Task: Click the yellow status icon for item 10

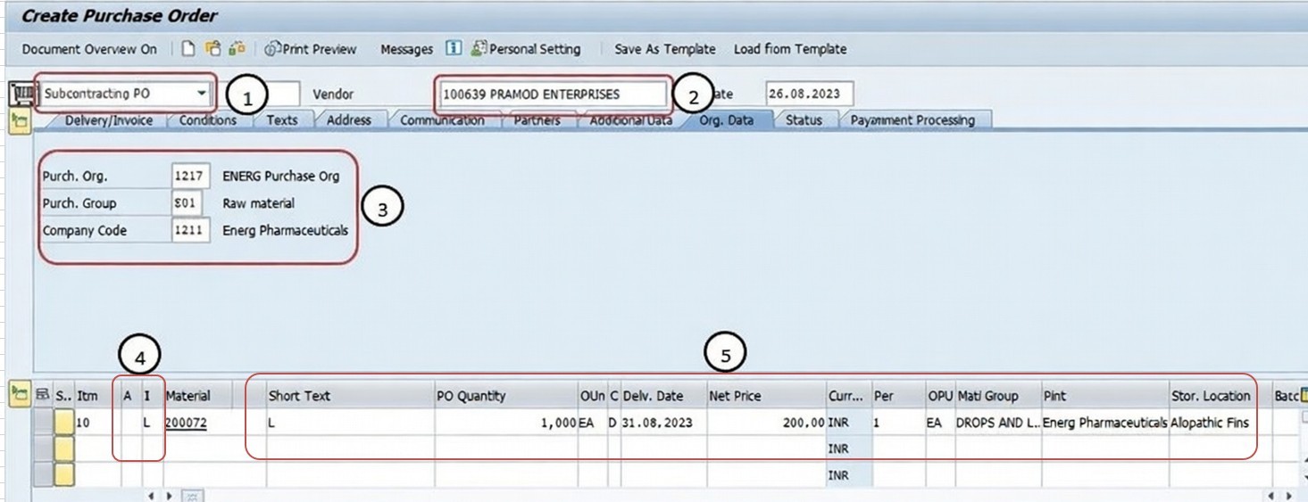Action: point(63,423)
